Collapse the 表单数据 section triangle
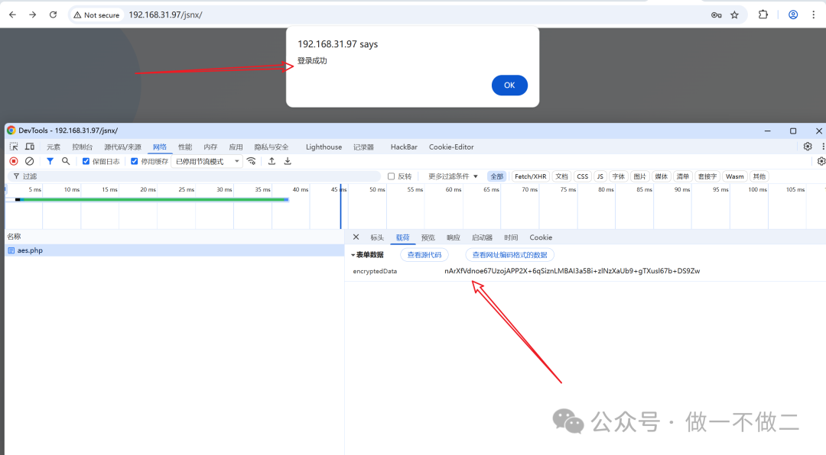 click(x=353, y=255)
